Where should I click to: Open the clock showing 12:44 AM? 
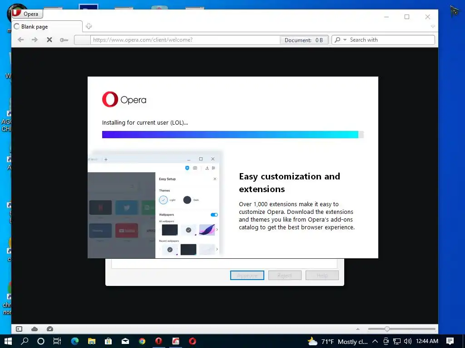427,341
